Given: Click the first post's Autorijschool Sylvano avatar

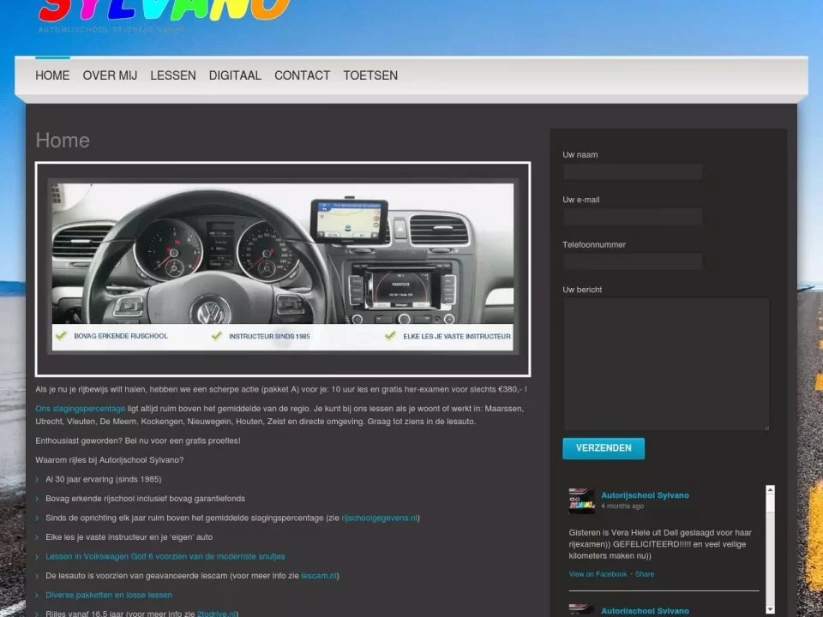Looking at the screenshot, I should [581, 501].
